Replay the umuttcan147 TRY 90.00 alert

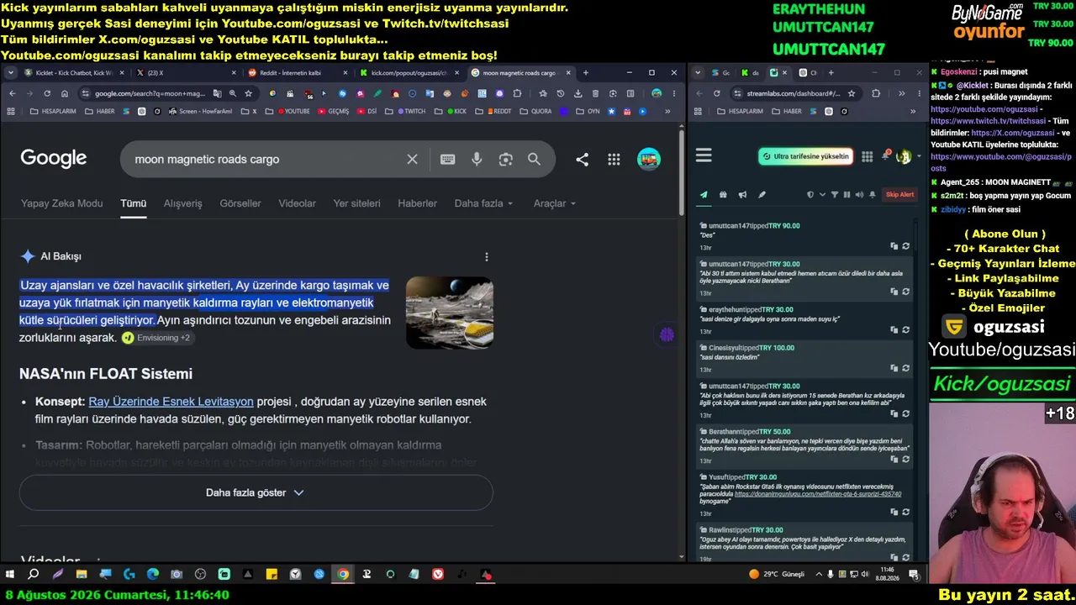(x=905, y=246)
